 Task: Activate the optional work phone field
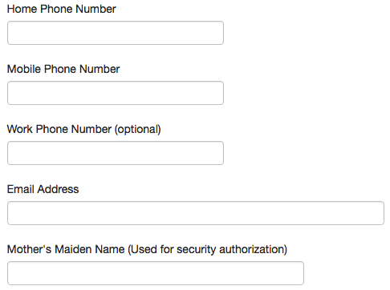click(116, 153)
